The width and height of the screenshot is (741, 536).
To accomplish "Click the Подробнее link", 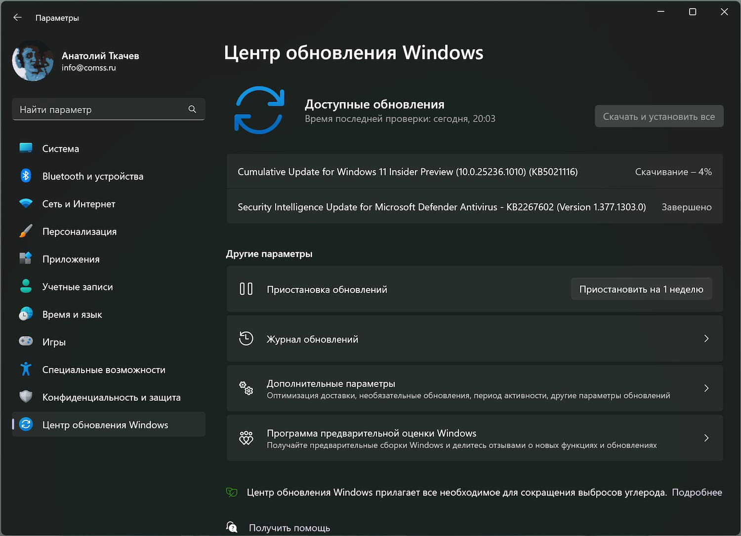I will 697,493.
